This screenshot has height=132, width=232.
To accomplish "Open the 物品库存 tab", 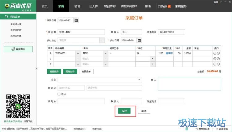I will pos(110,6).
